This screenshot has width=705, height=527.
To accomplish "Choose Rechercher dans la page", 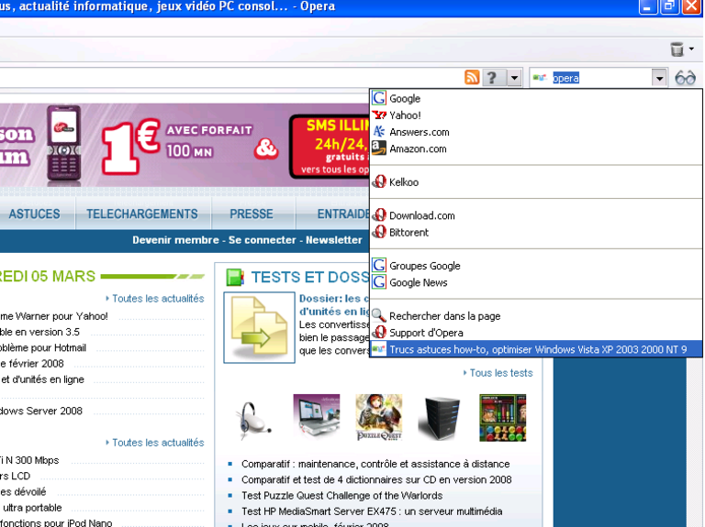I will (536, 316).
